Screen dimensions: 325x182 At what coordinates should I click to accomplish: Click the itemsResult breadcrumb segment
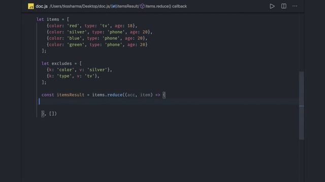128,6
